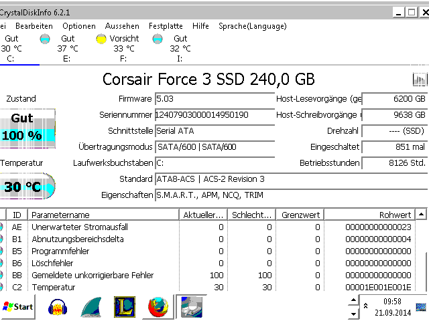Open the Hilfe menu
Viewport: 429px width, 321px height.
[x=200, y=26]
